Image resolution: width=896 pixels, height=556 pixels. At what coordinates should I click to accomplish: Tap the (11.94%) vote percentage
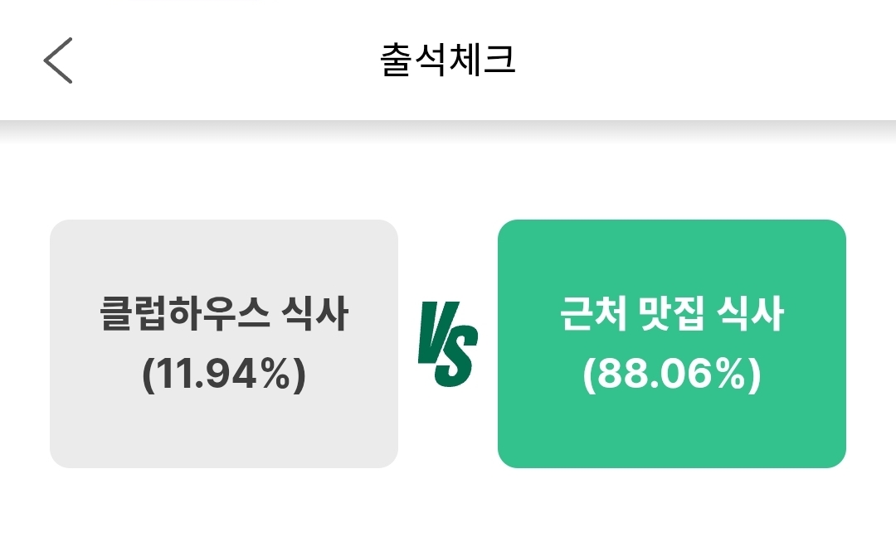click(224, 376)
